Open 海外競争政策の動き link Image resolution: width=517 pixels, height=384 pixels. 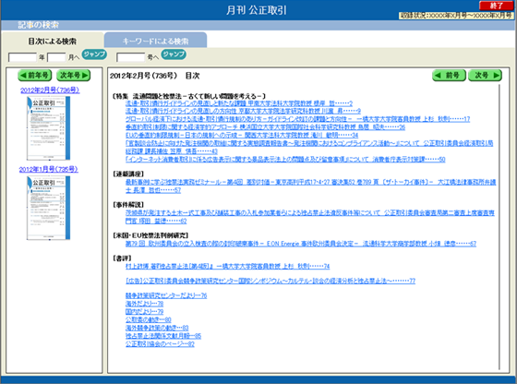(157, 328)
